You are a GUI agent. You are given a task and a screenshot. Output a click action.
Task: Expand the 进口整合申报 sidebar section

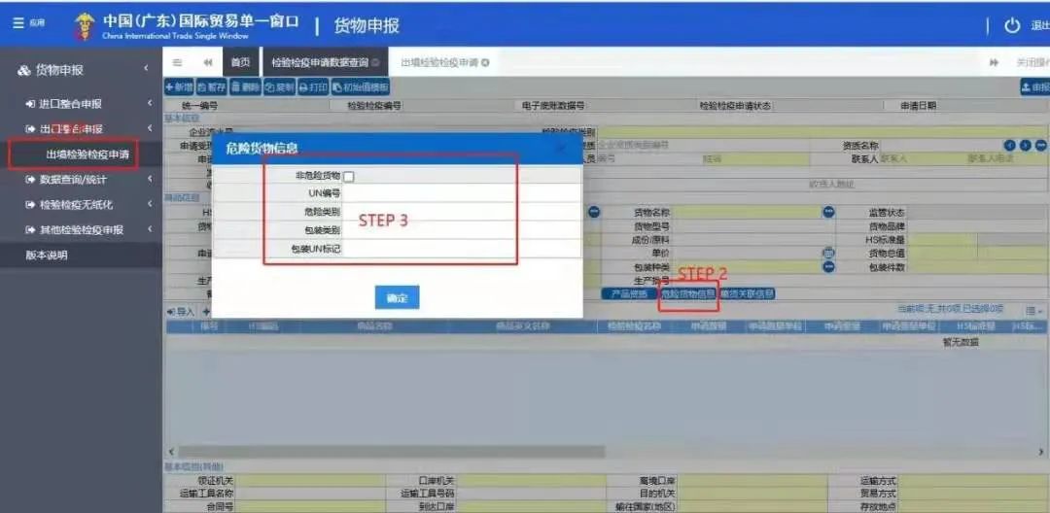pyautogui.click(x=81, y=104)
